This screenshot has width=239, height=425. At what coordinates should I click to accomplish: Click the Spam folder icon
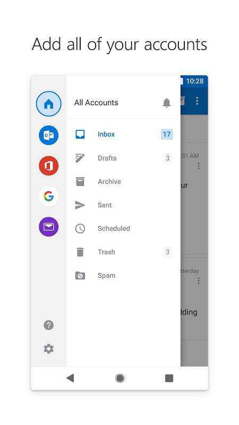[80, 276]
